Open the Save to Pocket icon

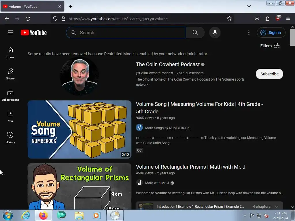[257, 19]
